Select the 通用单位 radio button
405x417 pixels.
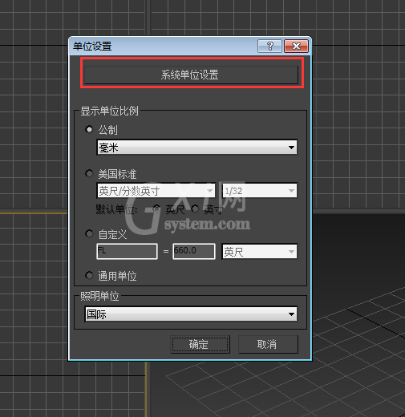click(x=89, y=275)
